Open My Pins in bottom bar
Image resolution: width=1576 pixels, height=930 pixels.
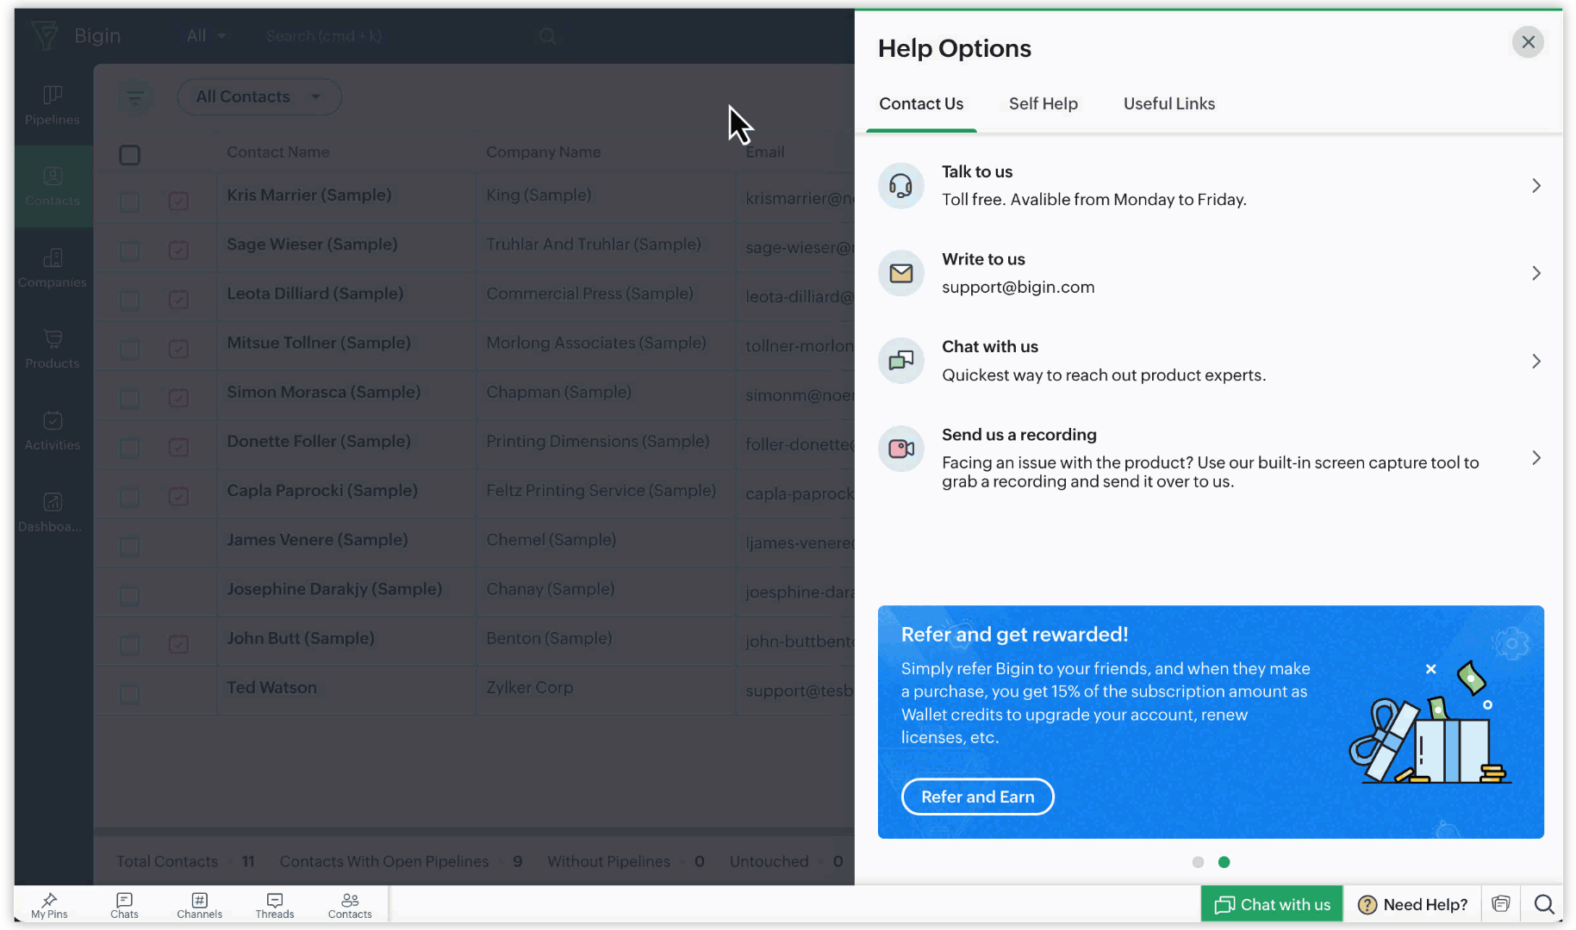pyautogui.click(x=49, y=905)
